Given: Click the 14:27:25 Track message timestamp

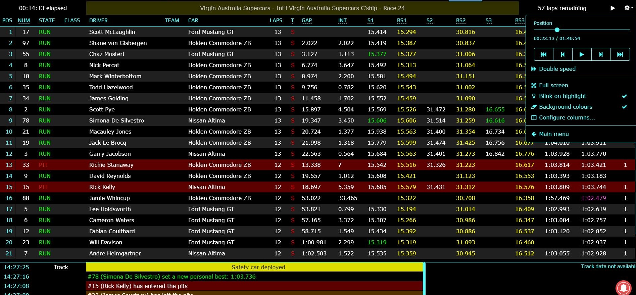Looking at the screenshot, I should click(x=16, y=267).
